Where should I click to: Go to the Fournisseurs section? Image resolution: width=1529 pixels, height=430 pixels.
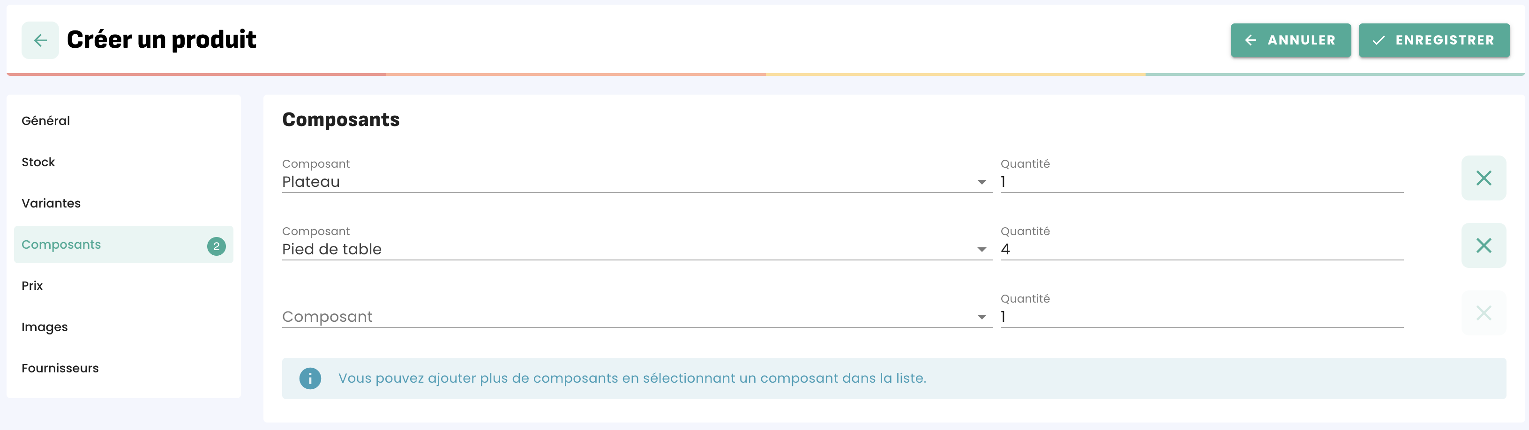(60, 368)
